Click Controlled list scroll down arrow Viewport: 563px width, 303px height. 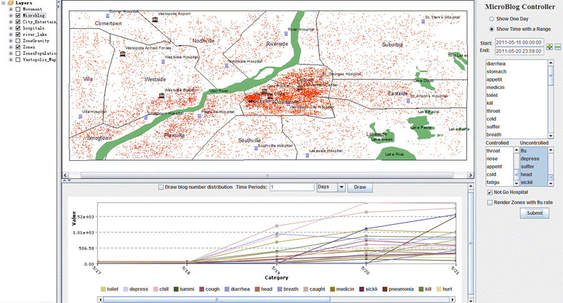(517, 183)
